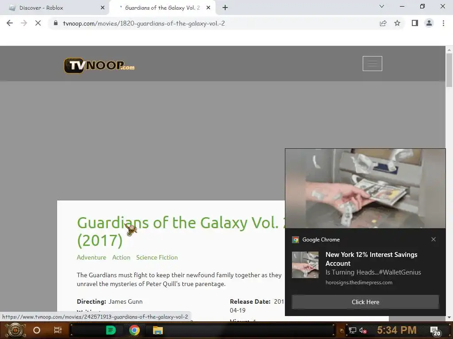Image resolution: width=453 pixels, height=339 pixels.
Task: Click the movie synopsis paragraph
Action: pyautogui.click(x=179, y=279)
